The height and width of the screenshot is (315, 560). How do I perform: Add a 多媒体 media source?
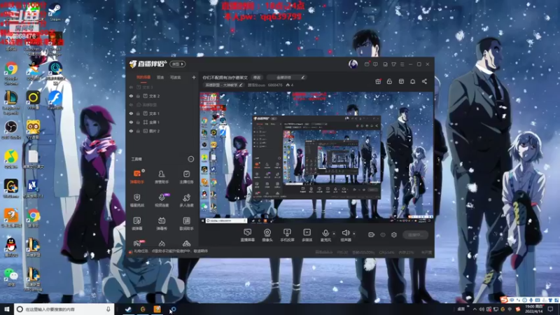point(307,235)
